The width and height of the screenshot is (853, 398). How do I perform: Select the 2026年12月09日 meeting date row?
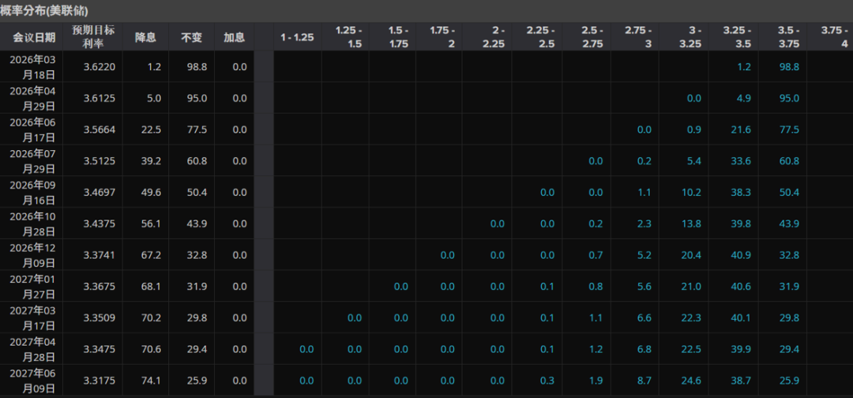point(32,255)
